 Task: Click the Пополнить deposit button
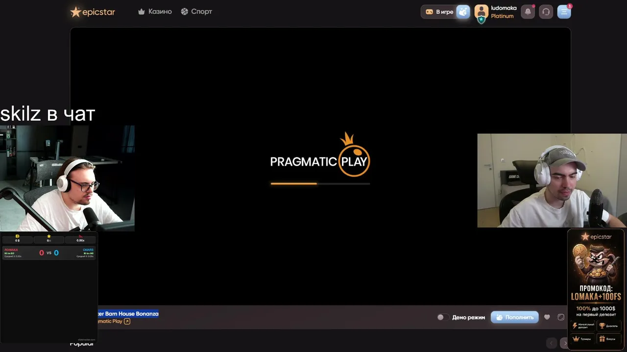(514, 317)
